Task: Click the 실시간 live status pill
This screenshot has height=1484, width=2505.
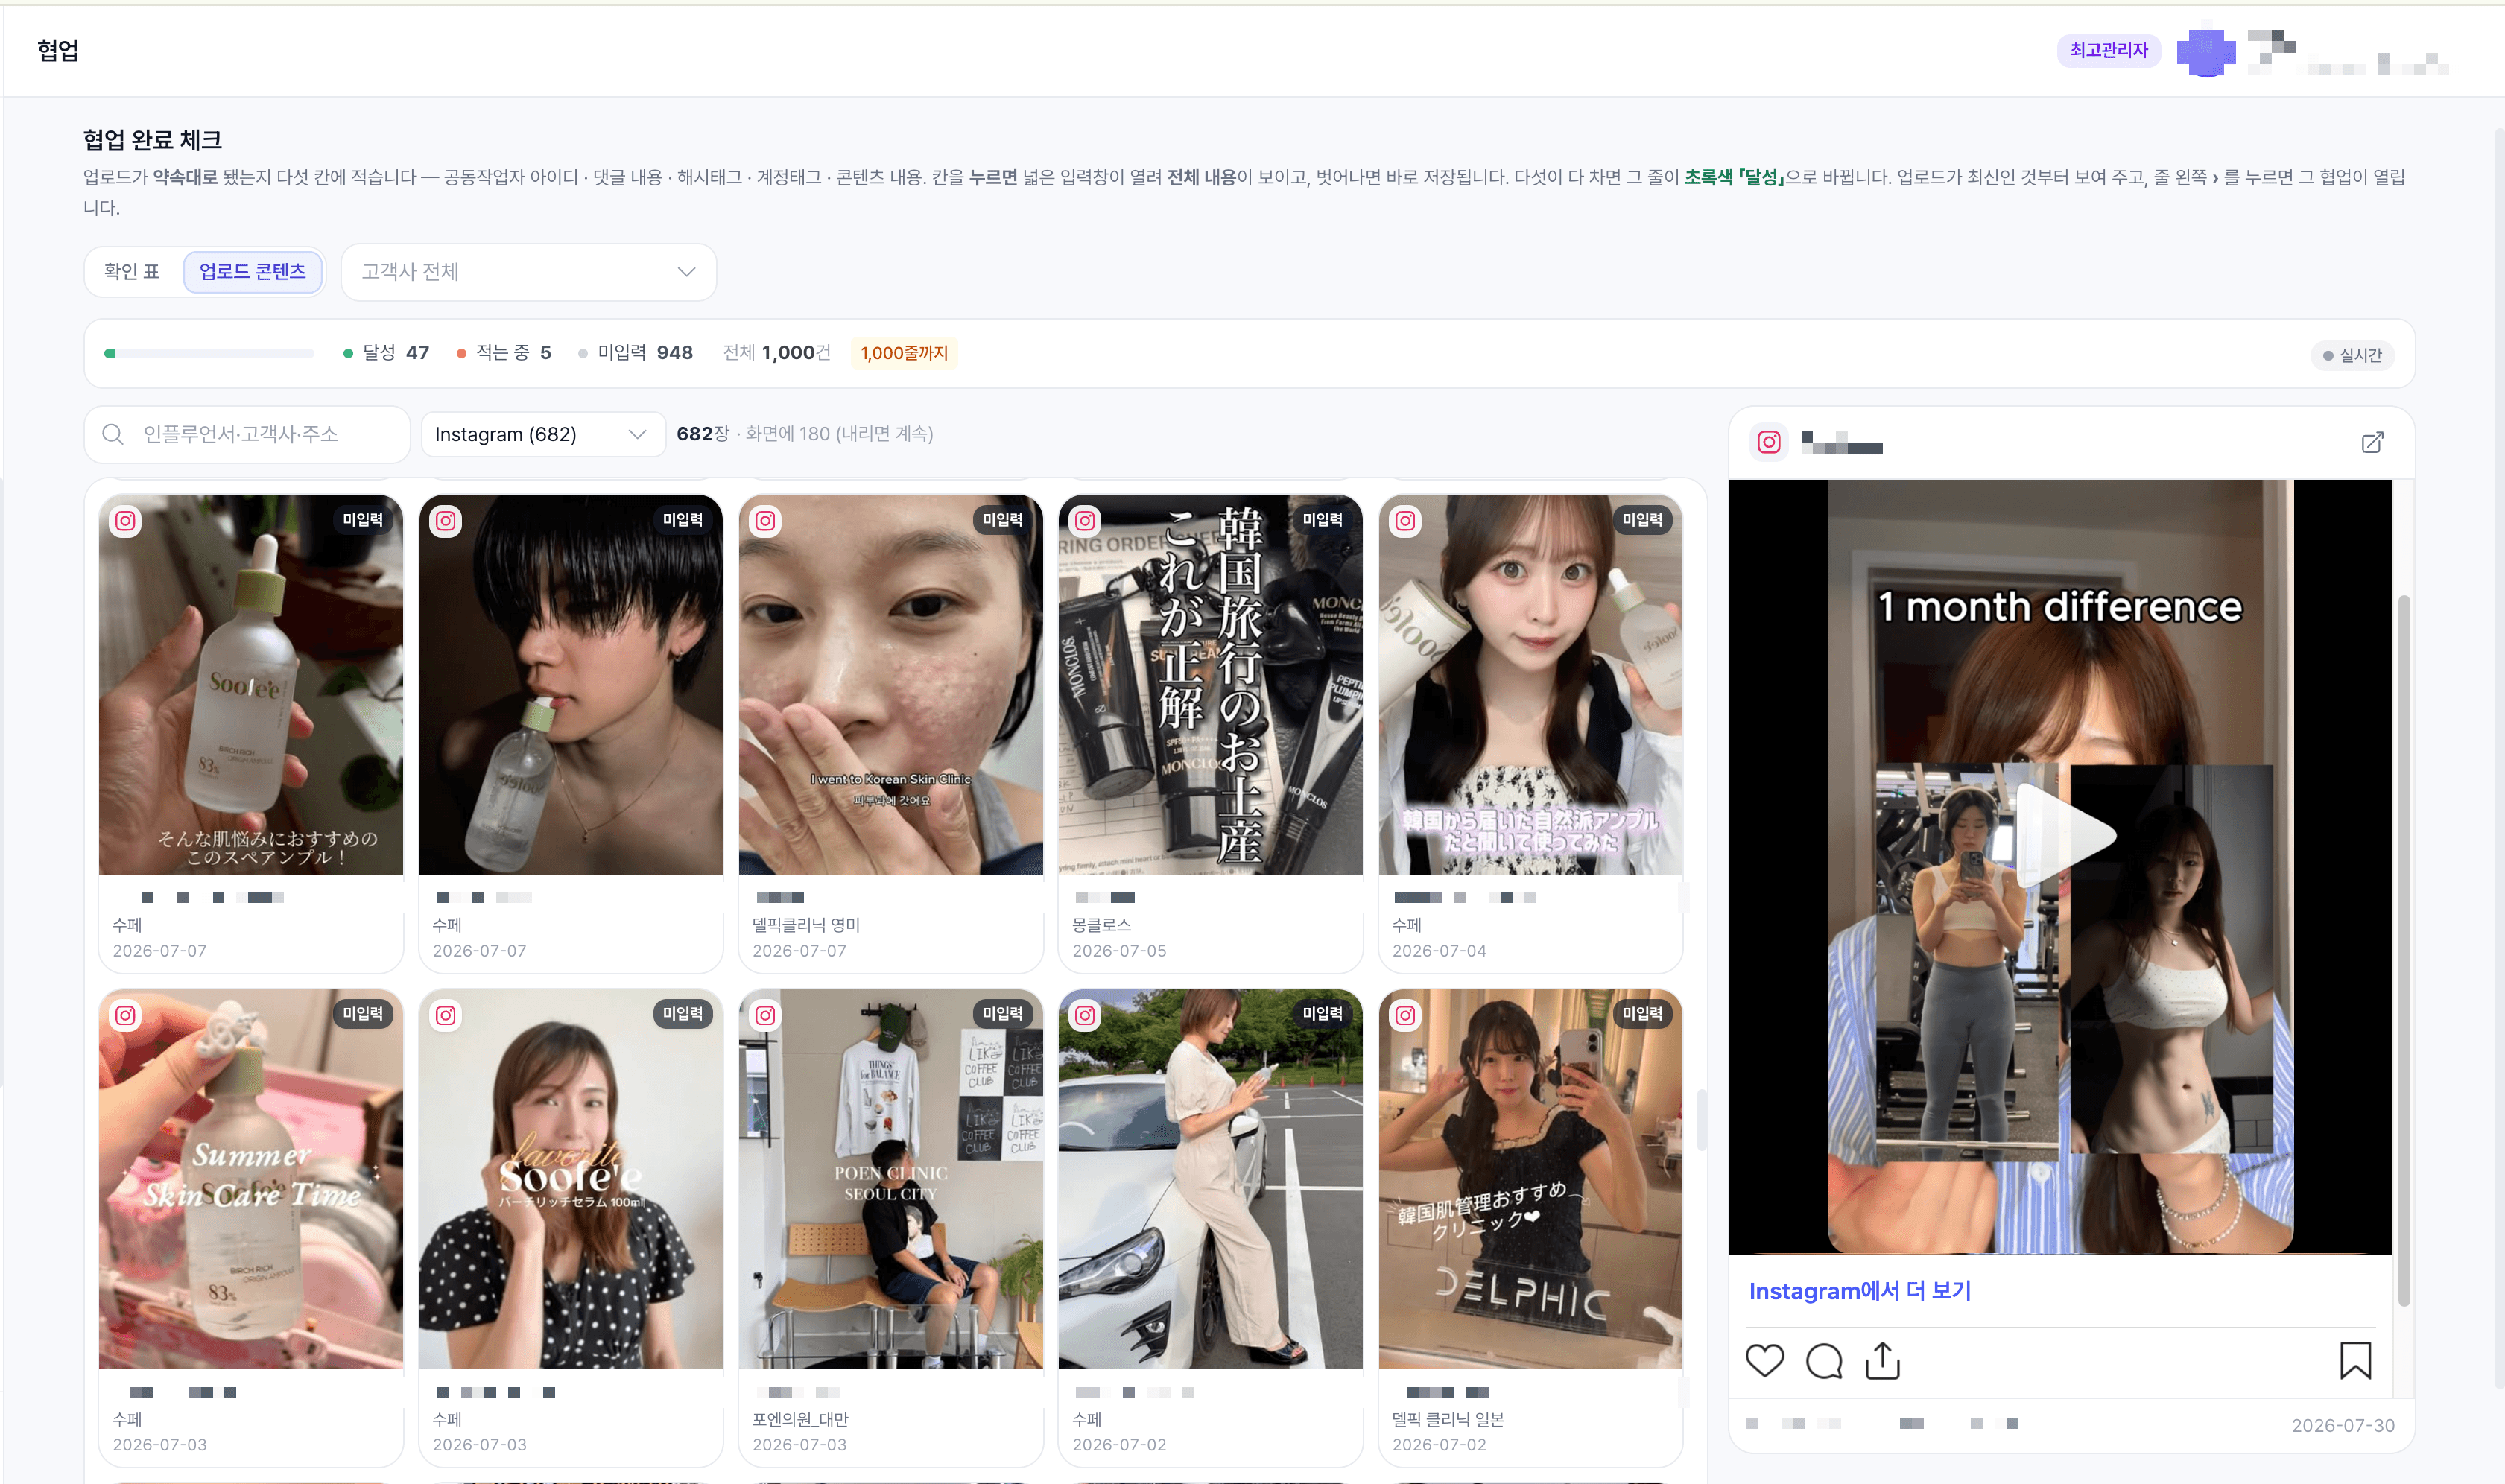Action: coord(2352,355)
